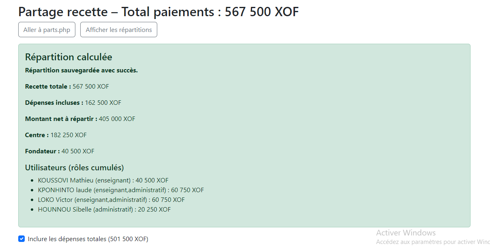Click the 'Répartition sauvegardée avec succès.' message
The image size is (490, 248).
[81, 70]
